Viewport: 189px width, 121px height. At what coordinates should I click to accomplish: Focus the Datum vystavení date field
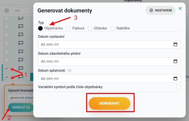[x=109, y=44]
